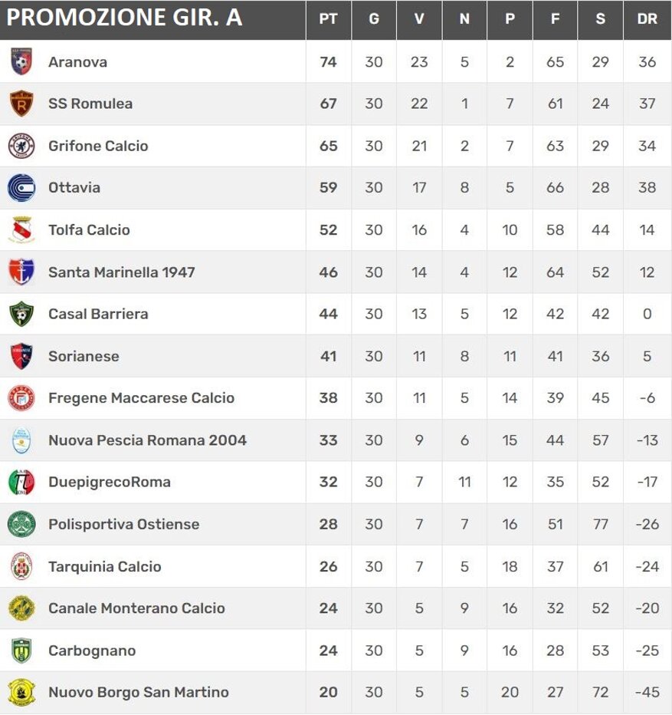Click the Tarquinia Calcio team name
This screenshot has width=672, height=715.
pos(105,566)
